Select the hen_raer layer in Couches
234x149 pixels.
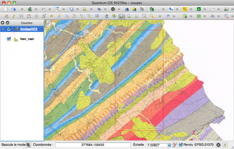point(27,39)
